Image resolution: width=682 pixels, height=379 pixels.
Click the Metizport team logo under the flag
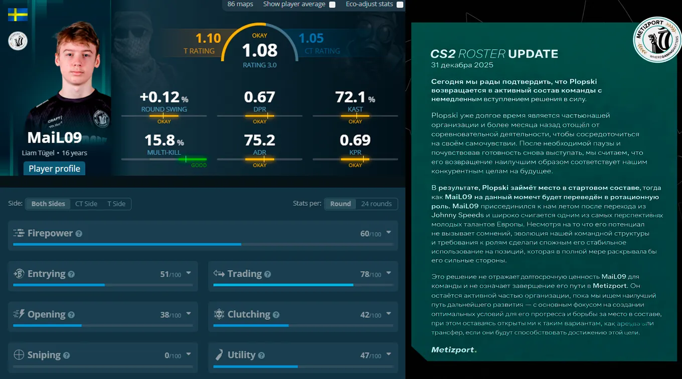click(x=18, y=41)
